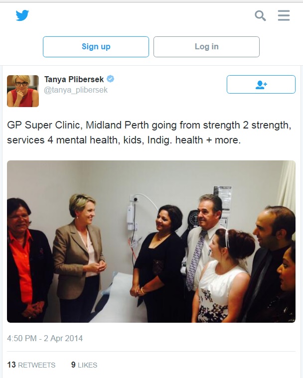Follow Tanya Plibersek with the follow button
This screenshot has width=303, height=378.
coord(261,84)
